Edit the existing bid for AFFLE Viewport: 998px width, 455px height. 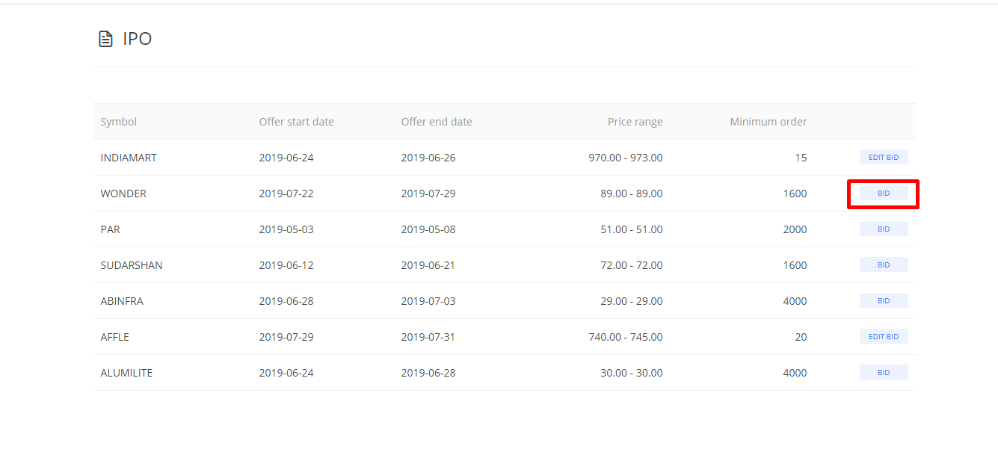pyautogui.click(x=884, y=337)
